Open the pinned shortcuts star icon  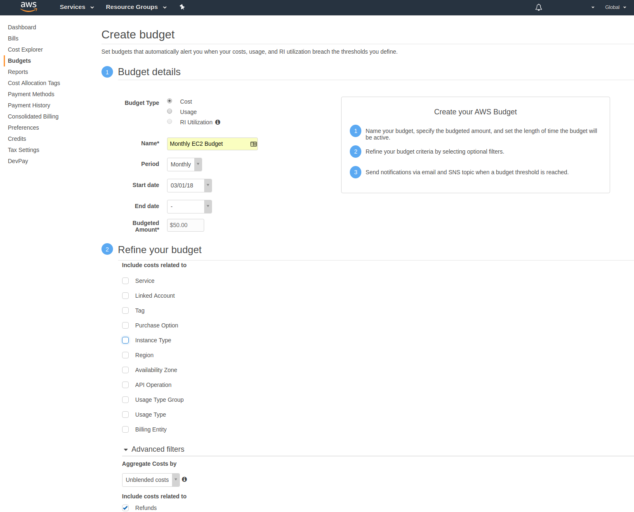(x=182, y=7)
